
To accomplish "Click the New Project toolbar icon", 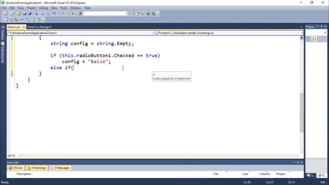I will click(6, 14).
